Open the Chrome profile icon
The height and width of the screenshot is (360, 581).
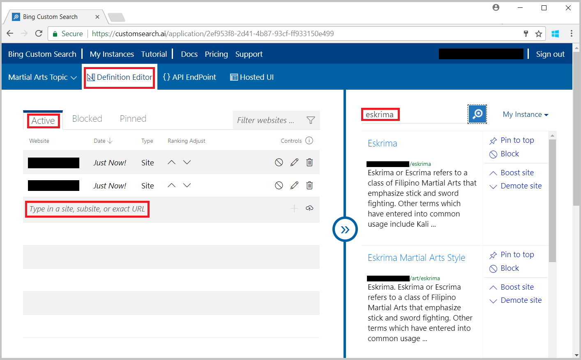point(496,7)
